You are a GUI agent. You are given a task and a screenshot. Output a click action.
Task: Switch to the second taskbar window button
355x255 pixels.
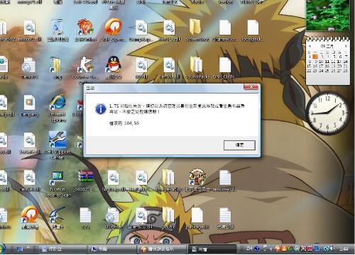point(112,249)
